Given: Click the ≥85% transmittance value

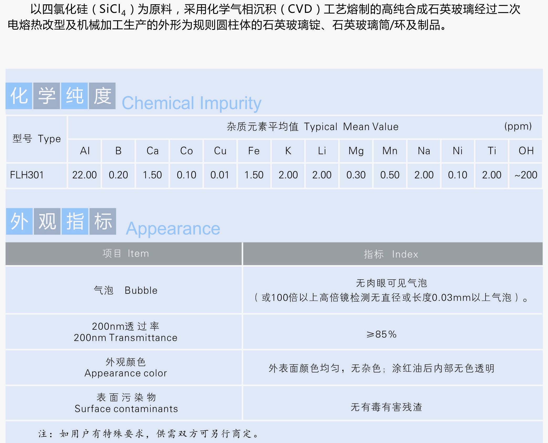Looking at the screenshot, I should (381, 334).
